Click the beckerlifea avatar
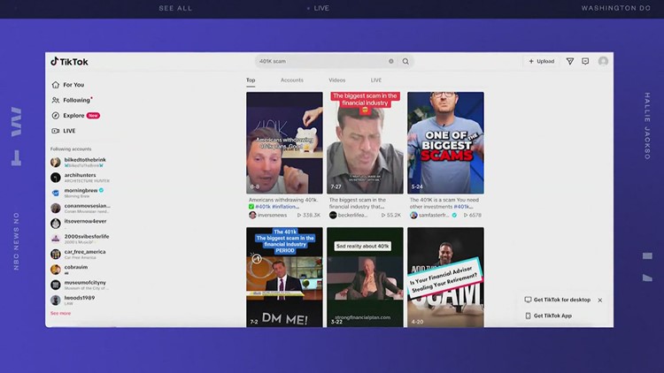 pos(333,216)
